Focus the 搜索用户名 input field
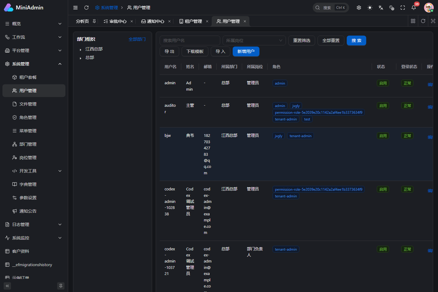438x292 pixels. tap(190, 40)
